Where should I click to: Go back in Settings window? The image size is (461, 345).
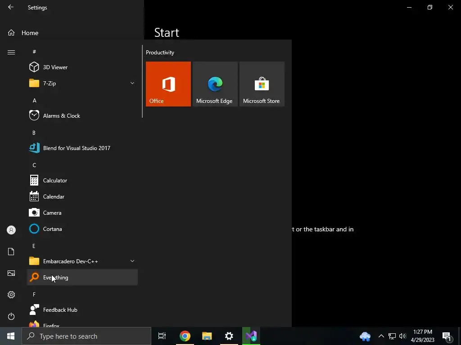(x=11, y=7)
